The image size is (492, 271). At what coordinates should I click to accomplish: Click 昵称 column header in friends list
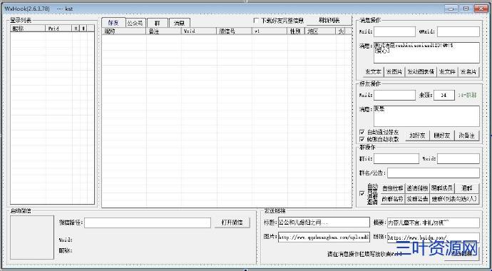click(x=124, y=31)
